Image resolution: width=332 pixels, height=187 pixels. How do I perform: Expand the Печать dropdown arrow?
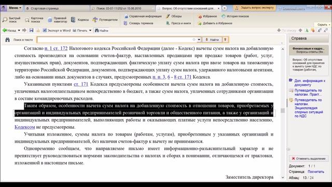[x=90, y=31]
